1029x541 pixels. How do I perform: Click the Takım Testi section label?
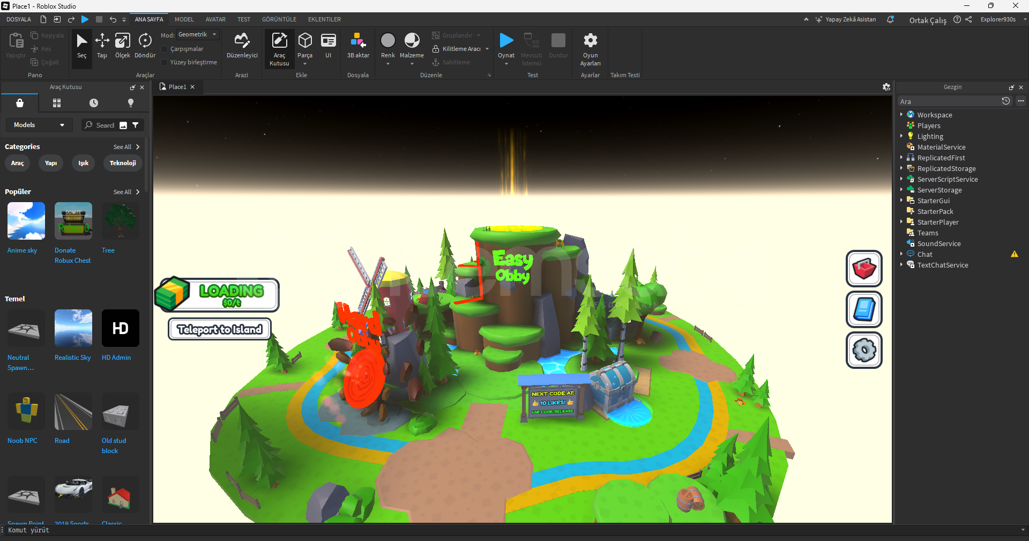click(625, 75)
